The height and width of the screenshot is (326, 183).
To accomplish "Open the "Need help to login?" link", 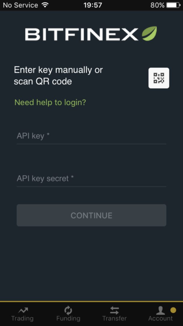I will tap(50, 102).
